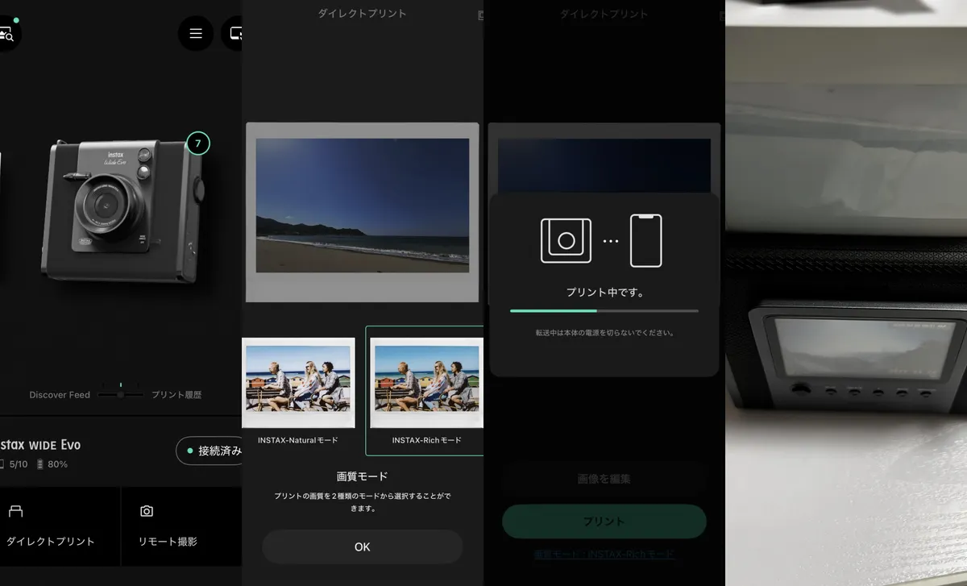The height and width of the screenshot is (586, 967).
Task: Check the 80% battery indicator
Action: point(52,464)
